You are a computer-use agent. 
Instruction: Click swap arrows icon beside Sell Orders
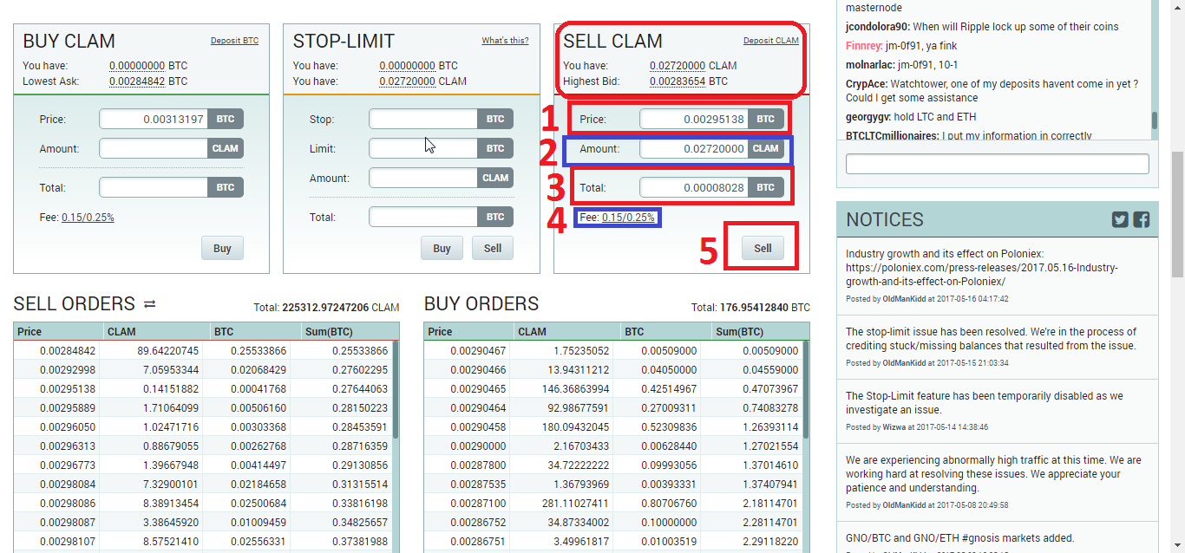tap(149, 304)
